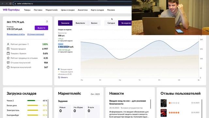Click the balance help question mark icon
Viewport: 209px width, 118px height.
pos(47,22)
